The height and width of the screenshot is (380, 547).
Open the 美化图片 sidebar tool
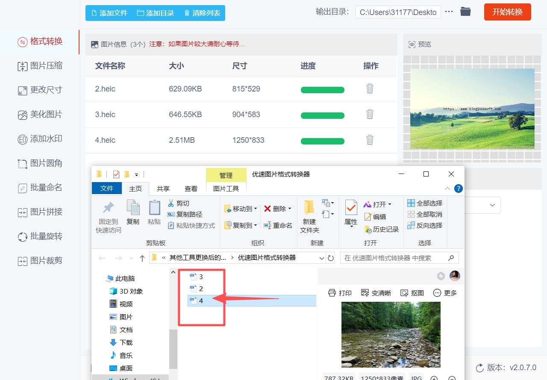tap(40, 115)
